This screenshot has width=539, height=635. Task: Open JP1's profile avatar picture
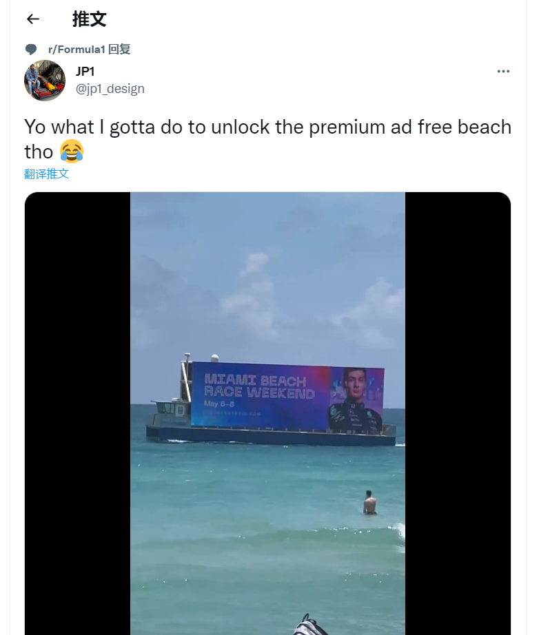(45, 81)
